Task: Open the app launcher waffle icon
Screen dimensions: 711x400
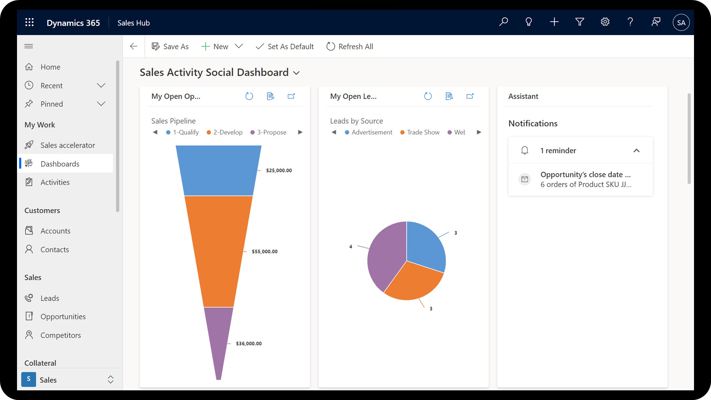Action: [29, 22]
